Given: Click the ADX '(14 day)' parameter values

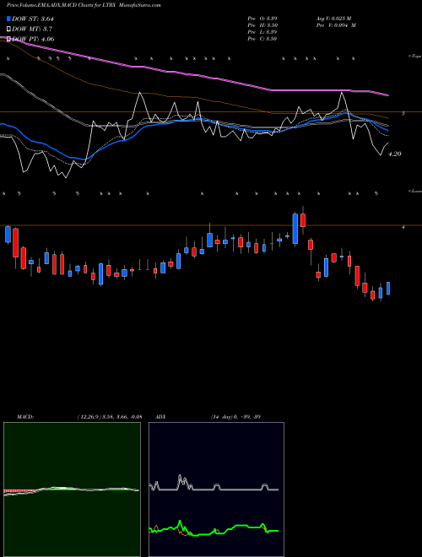Looking at the screenshot, I should (235, 417).
